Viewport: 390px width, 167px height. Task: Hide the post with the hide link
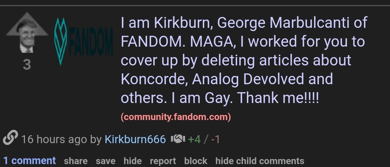click(x=133, y=161)
